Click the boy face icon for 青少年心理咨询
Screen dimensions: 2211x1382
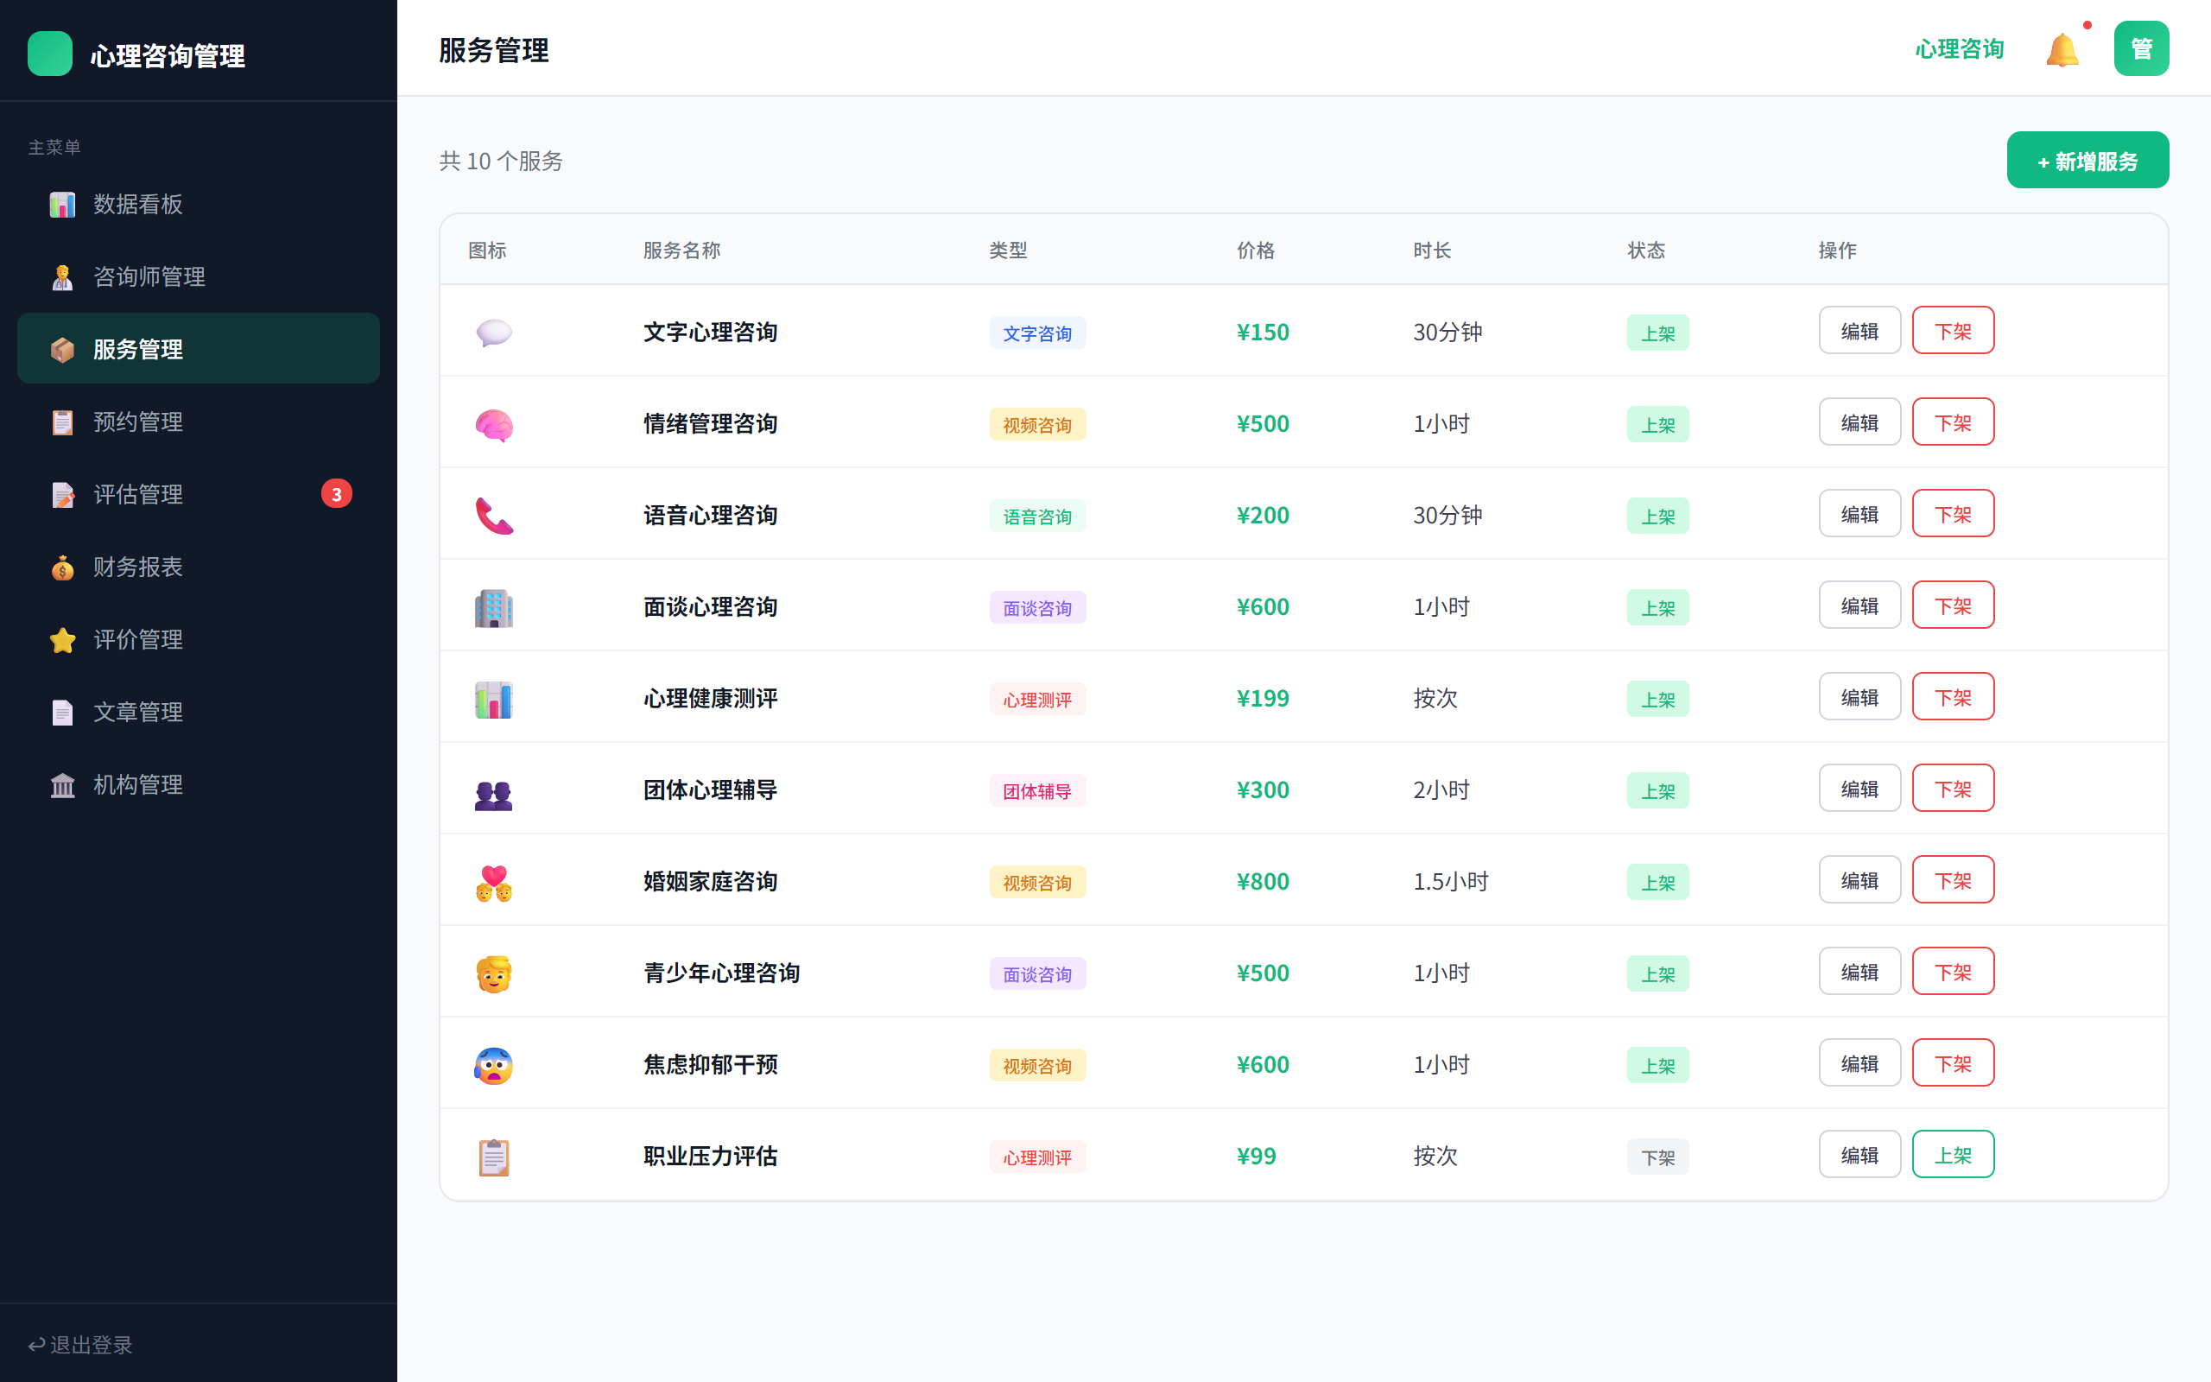pyautogui.click(x=493, y=973)
